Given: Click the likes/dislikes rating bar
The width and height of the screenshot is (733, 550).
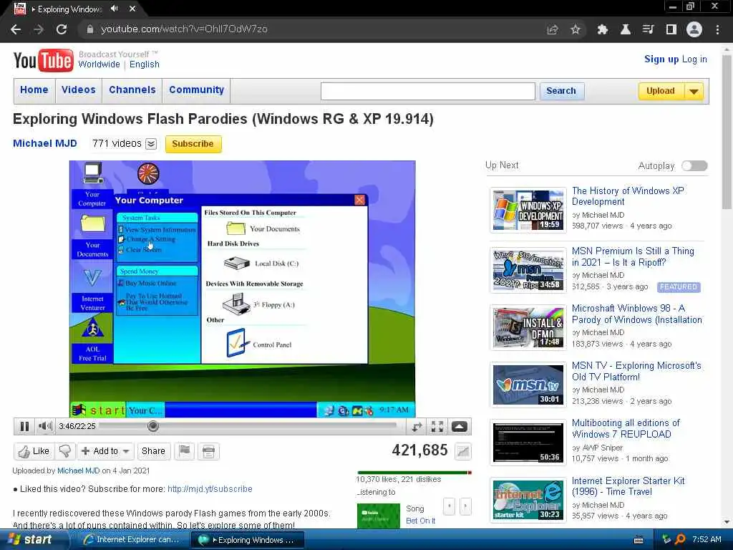Looking at the screenshot, I should click(x=414, y=473).
